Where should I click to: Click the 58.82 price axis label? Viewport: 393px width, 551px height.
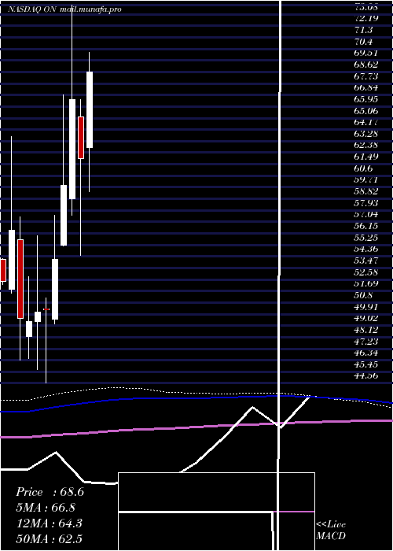click(365, 191)
